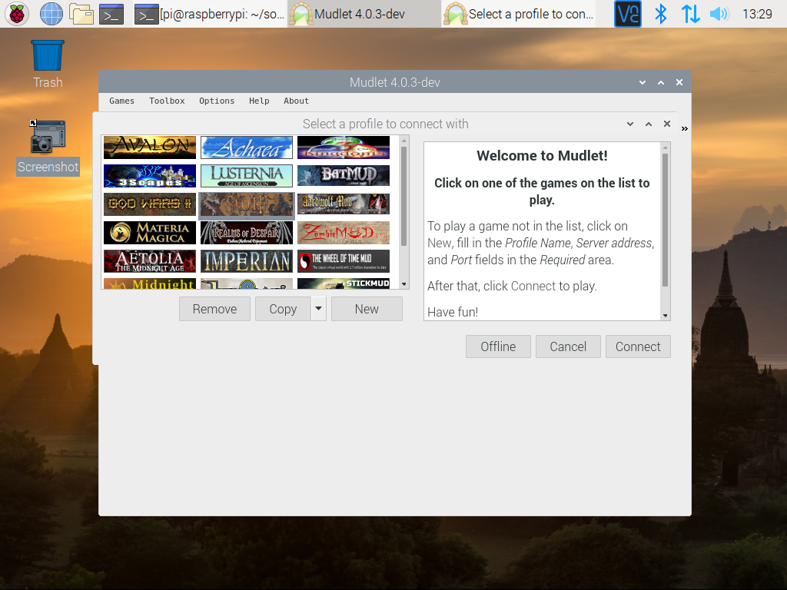The height and width of the screenshot is (590, 787).
Task: Open the Options menu
Action: tap(217, 101)
